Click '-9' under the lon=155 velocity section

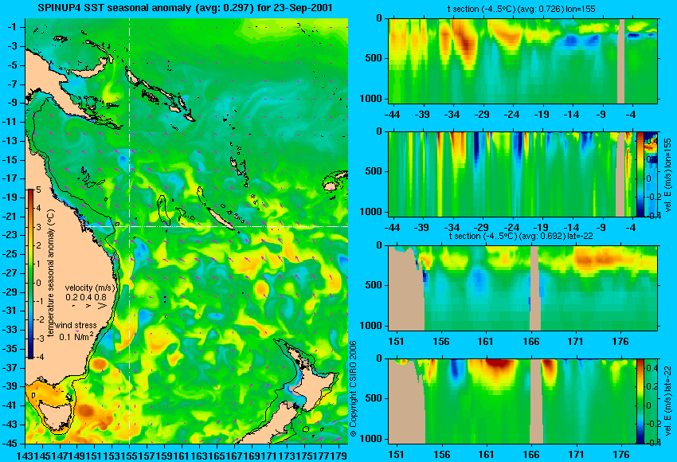pyautogui.click(x=603, y=228)
